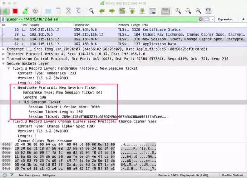Reset text zoom to normal size
Screen dimensions: 247x178
198,11
